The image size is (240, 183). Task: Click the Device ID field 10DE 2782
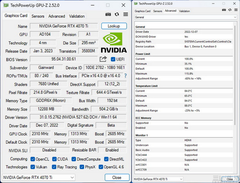[105, 68]
